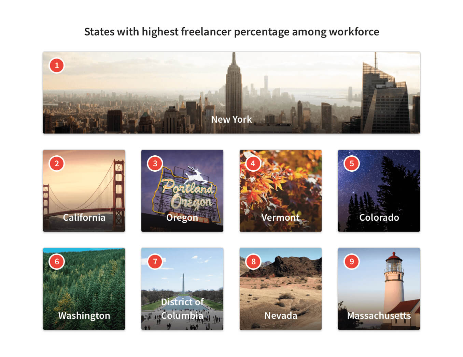The height and width of the screenshot is (357, 463).
Task: Click the red rank 8 badge
Action: [x=253, y=262]
